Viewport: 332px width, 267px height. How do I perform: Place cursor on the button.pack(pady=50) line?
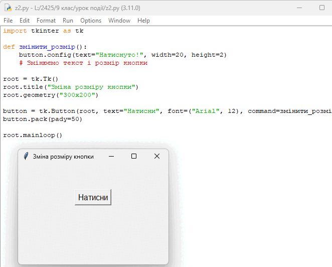coord(43,119)
